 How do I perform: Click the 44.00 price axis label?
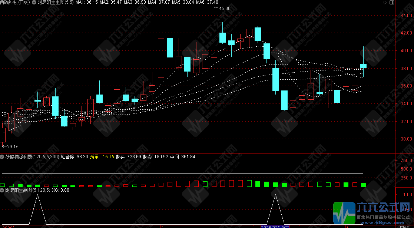click(405, 16)
